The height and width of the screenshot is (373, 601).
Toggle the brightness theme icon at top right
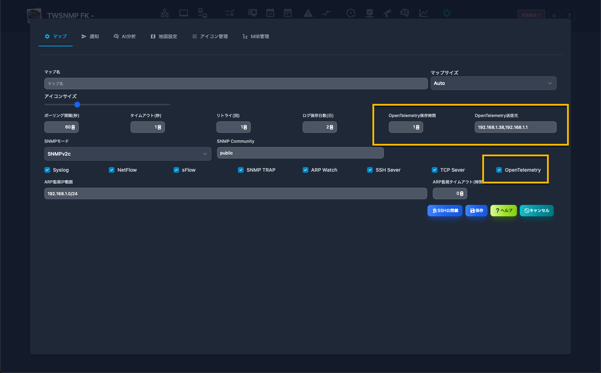554,15
